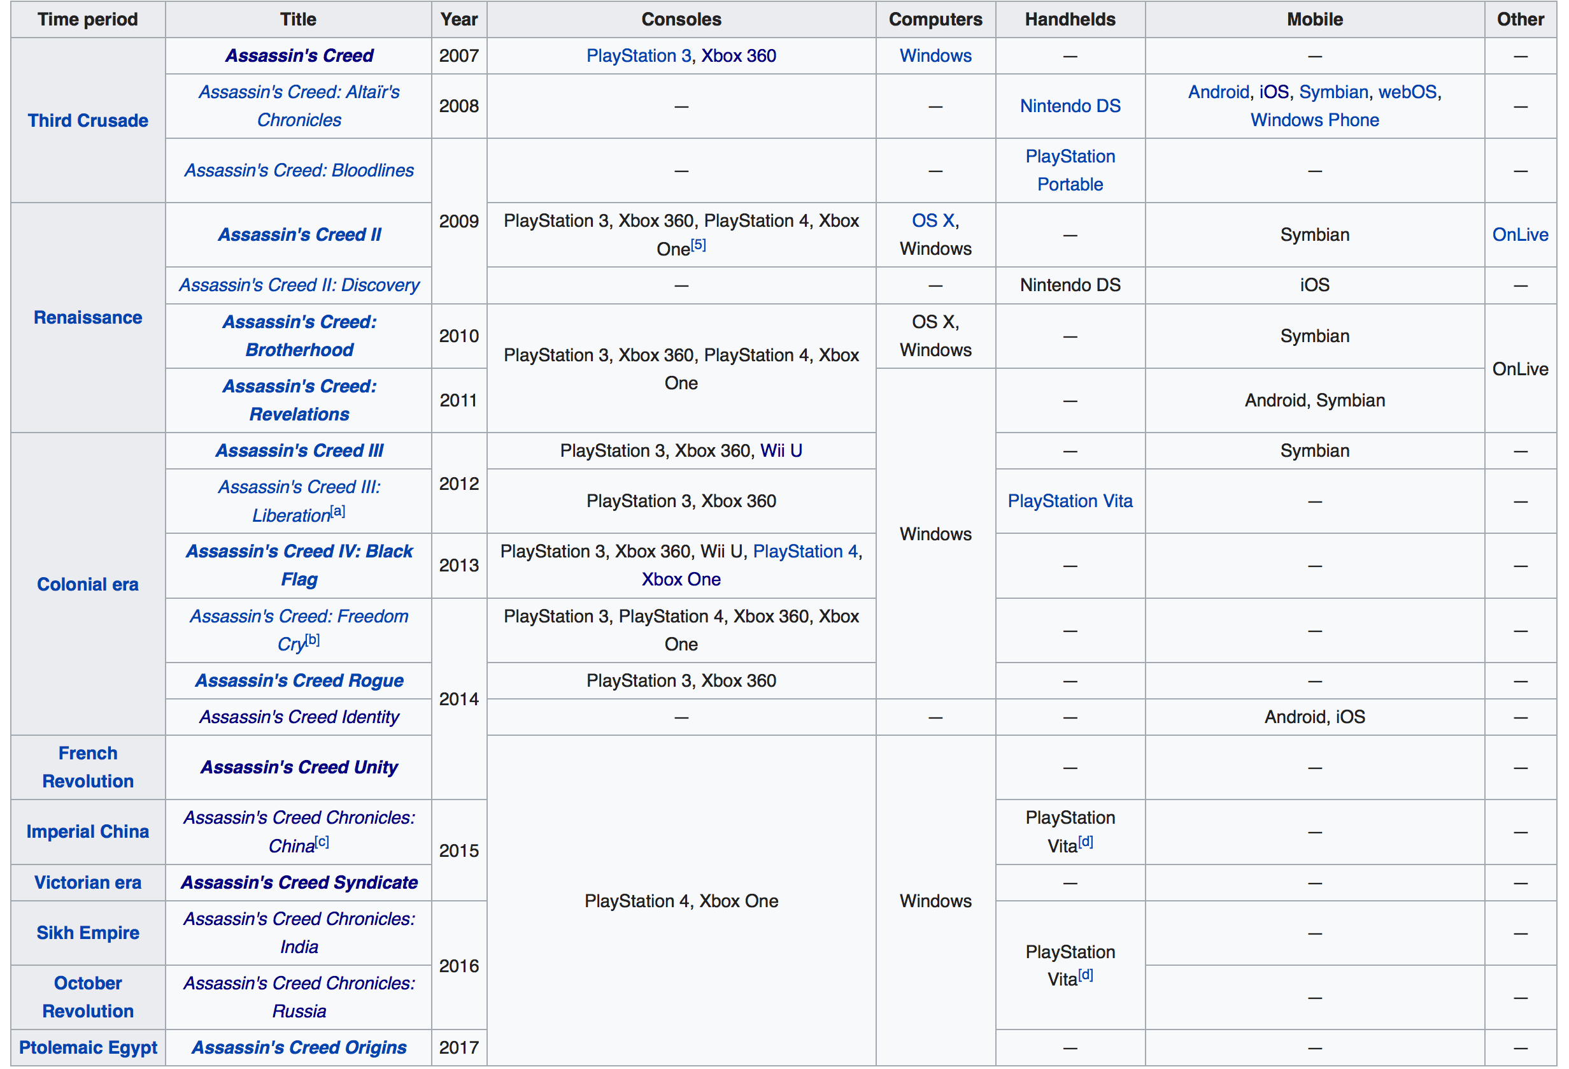Open PlayStation 3 link in first row
Screen dimensions: 1569x1069
639,55
